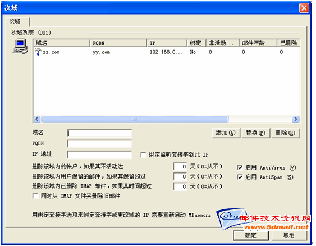This screenshot has height=246, width=316.
Task: Sort list by 邮件年龄 column header
Action: coord(258,43)
